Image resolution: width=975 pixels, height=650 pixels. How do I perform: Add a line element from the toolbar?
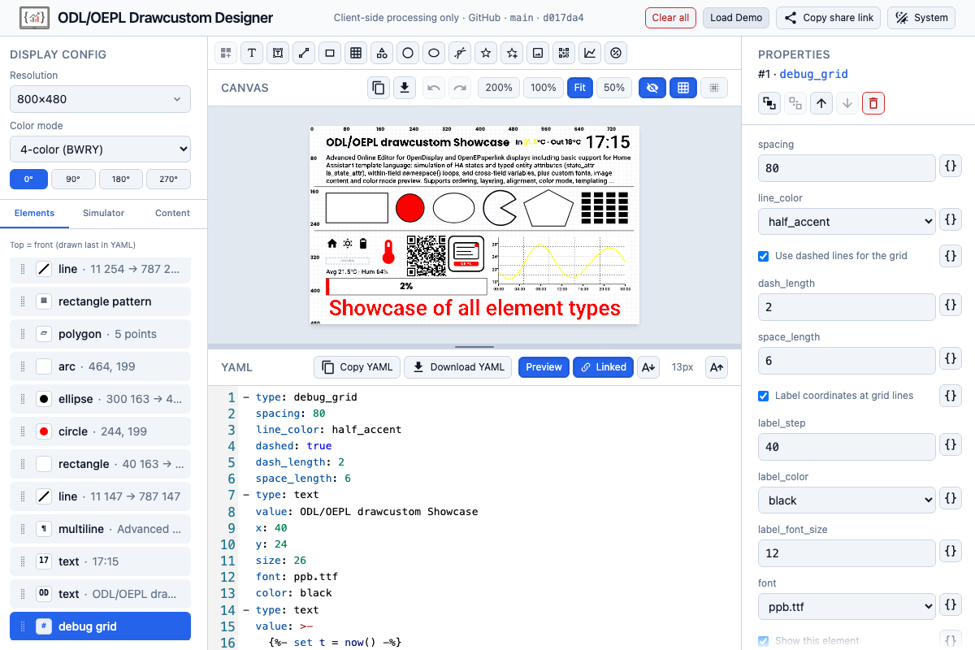[x=304, y=53]
